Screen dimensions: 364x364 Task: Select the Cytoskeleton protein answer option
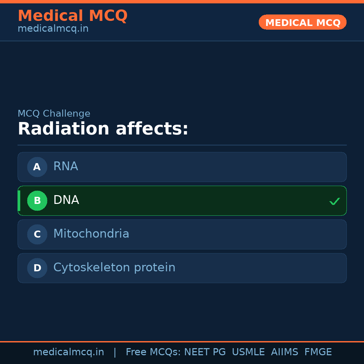(x=182, y=268)
